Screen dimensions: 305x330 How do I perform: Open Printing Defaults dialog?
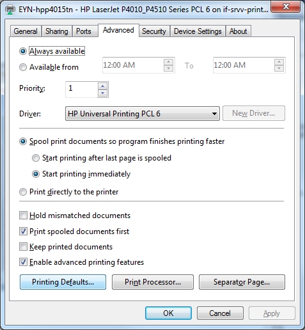tap(63, 282)
